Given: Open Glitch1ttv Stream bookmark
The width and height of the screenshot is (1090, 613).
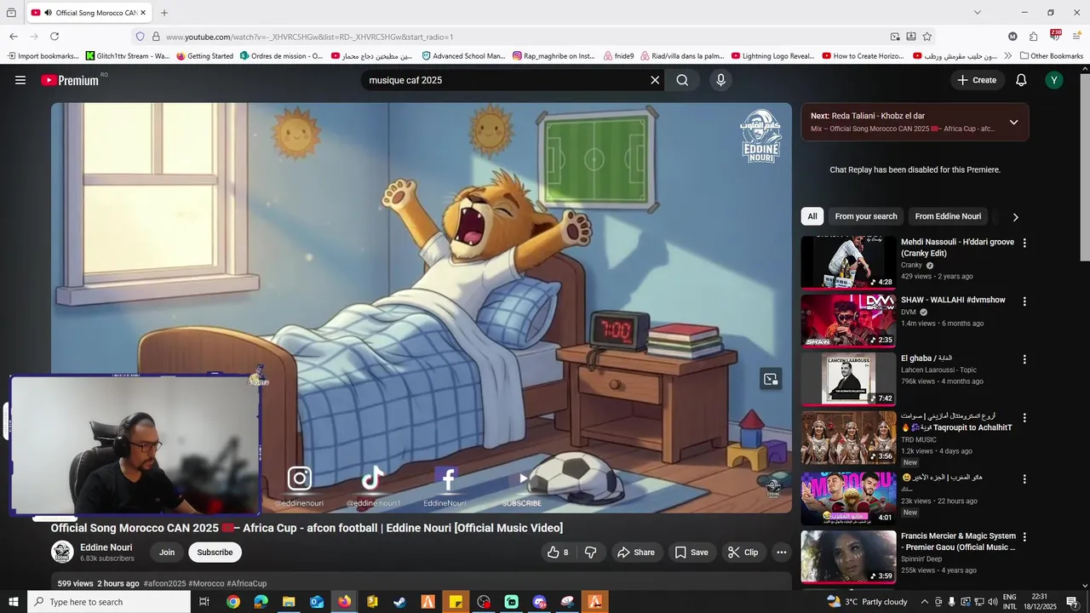Looking at the screenshot, I should click(x=128, y=56).
